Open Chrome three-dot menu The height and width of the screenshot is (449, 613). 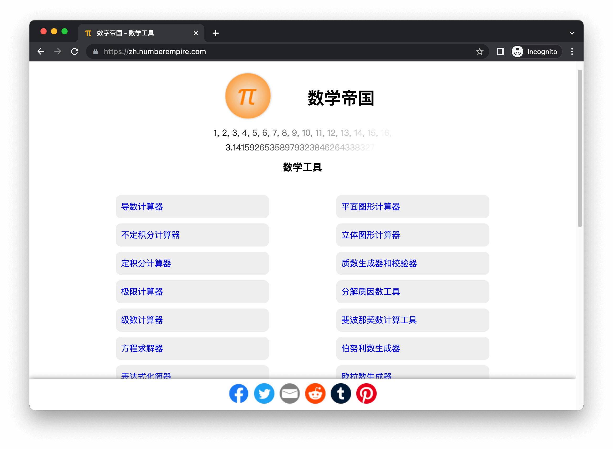coord(572,52)
